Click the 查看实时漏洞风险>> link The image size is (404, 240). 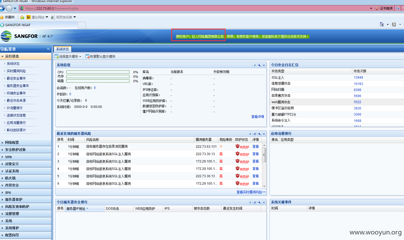coord(251,192)
